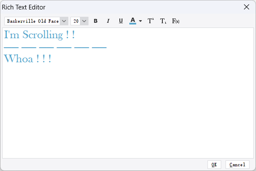Click the font size 20 field
256x171 pixels.
pos(76,21)
